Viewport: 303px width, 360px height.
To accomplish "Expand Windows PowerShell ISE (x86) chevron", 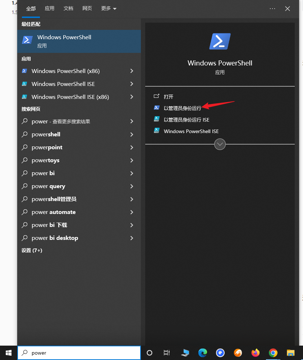I will pos(132,97).
